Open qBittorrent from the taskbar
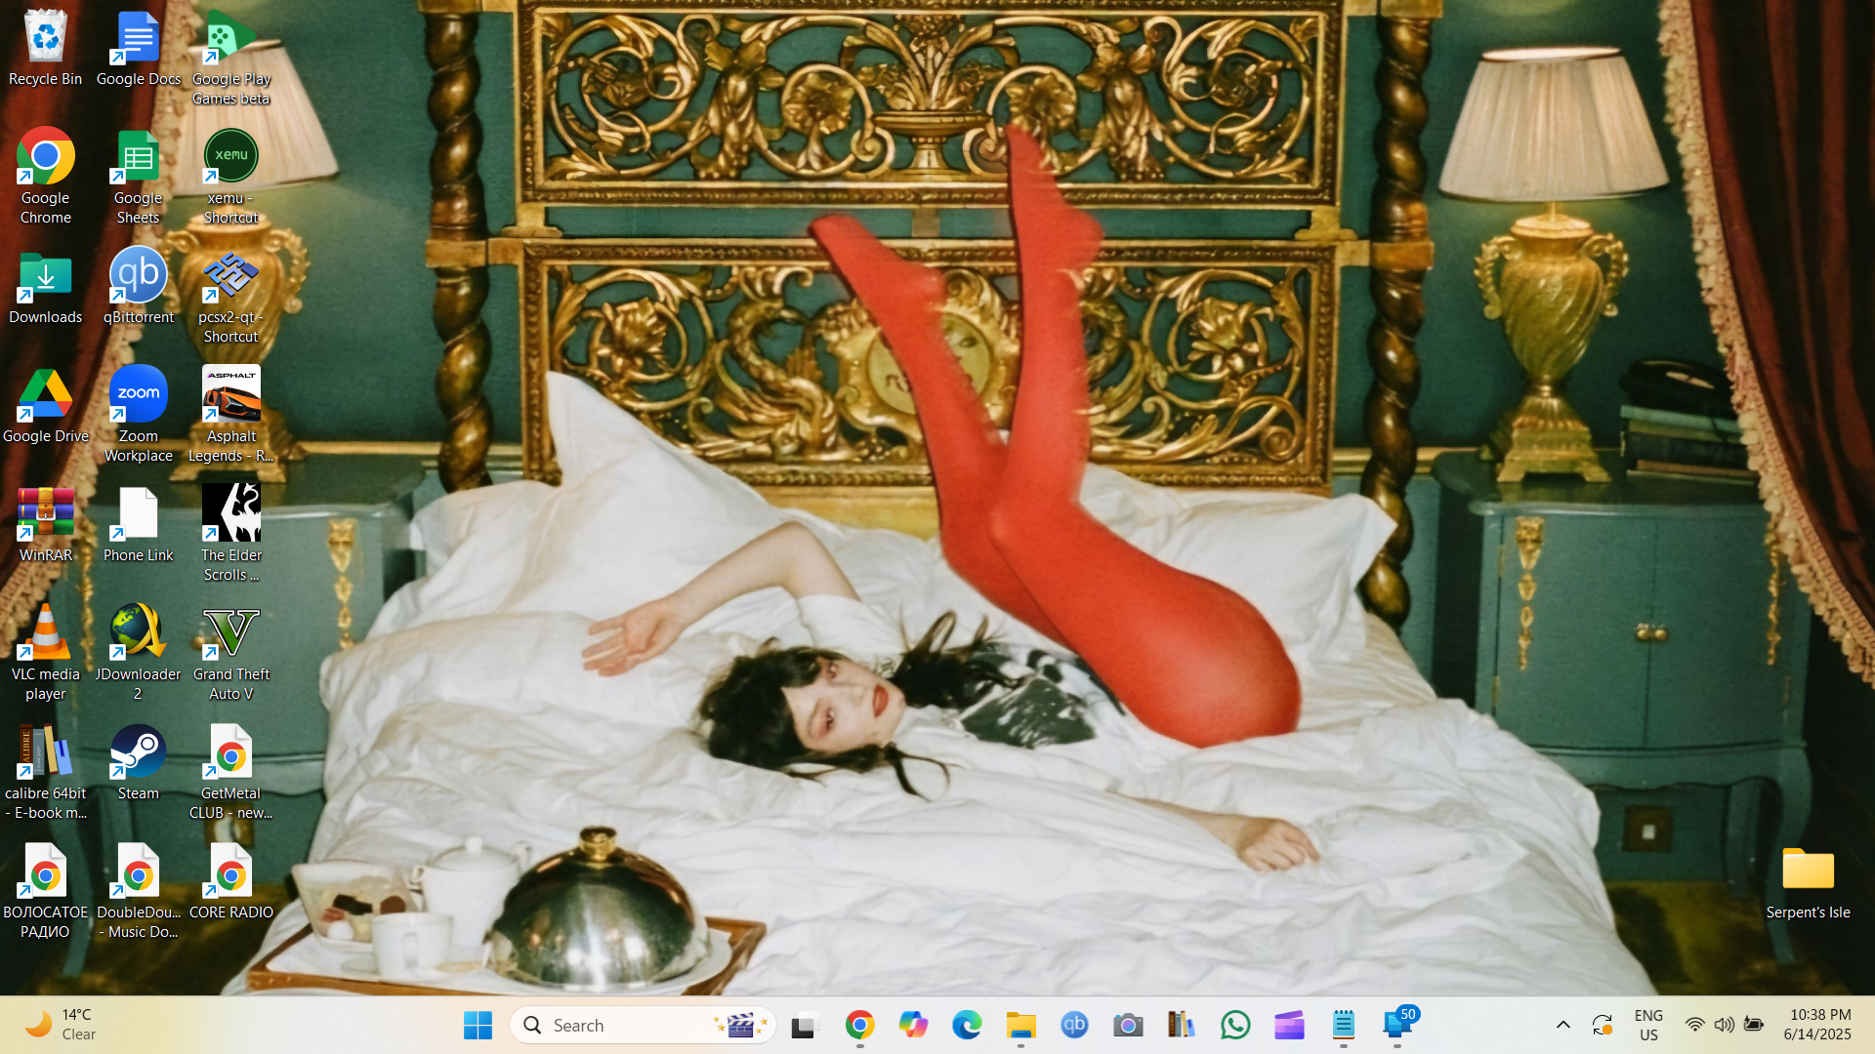1875x1054 pixels. click(1074, 1026)
